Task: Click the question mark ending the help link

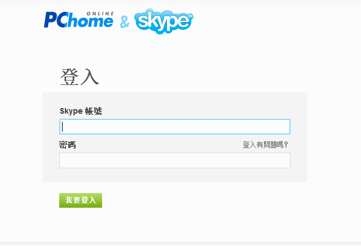Action: click(x=286, y=145)
